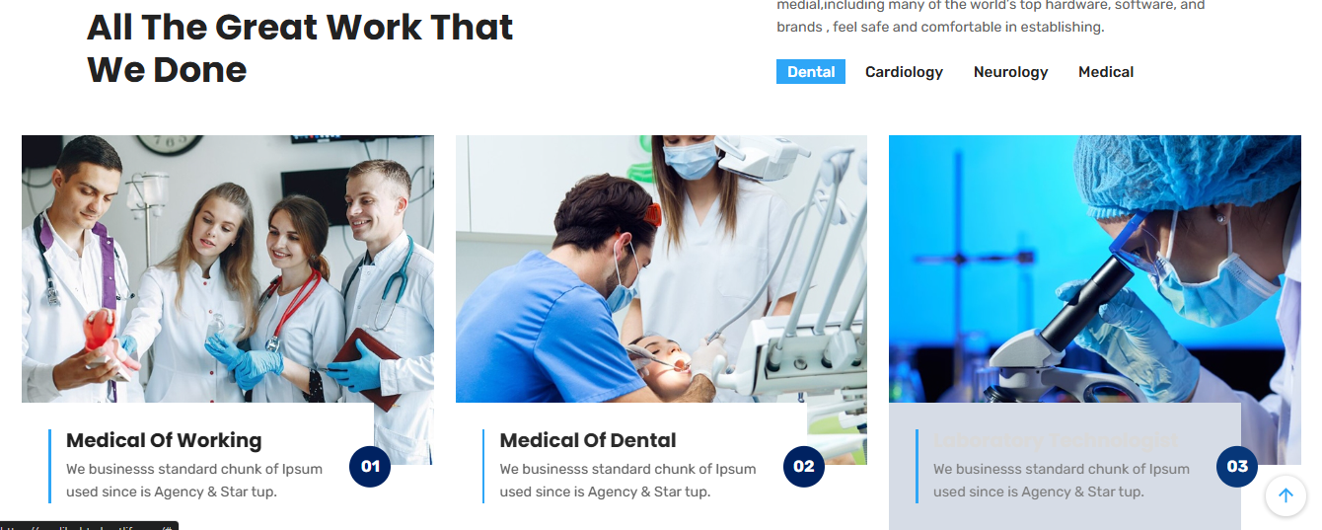This screenshot has width=1322, height=530.
Task: Select the Dental filter tab
Action: pos(811,72)
